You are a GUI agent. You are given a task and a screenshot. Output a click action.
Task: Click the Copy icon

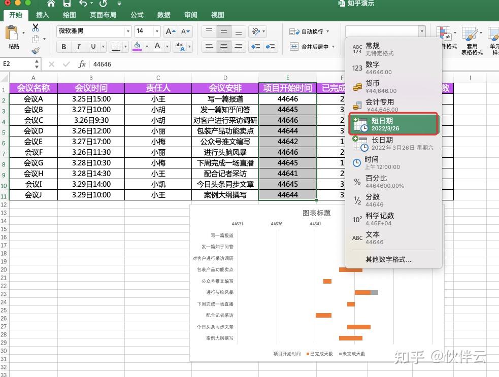tap(36, 39)
